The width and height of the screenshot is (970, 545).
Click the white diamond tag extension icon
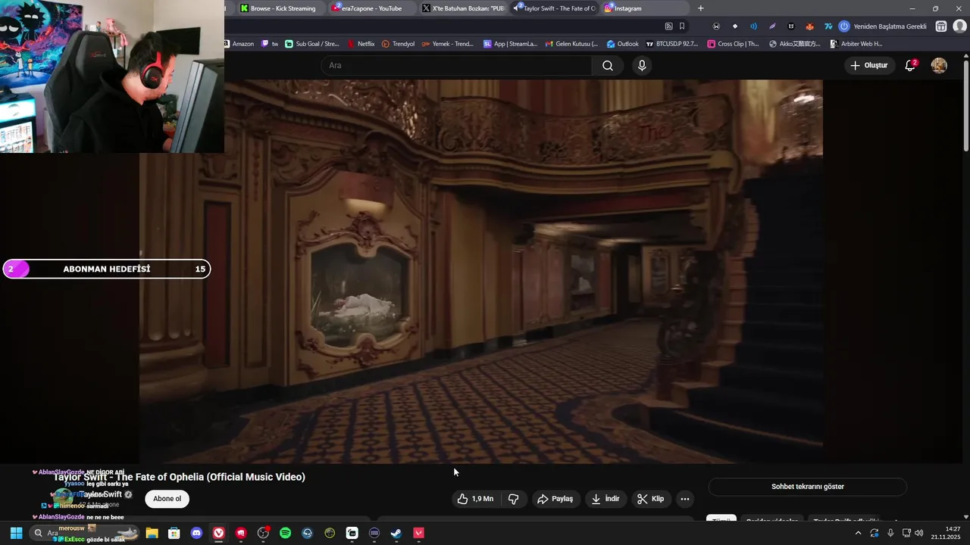tap(734, 26)
